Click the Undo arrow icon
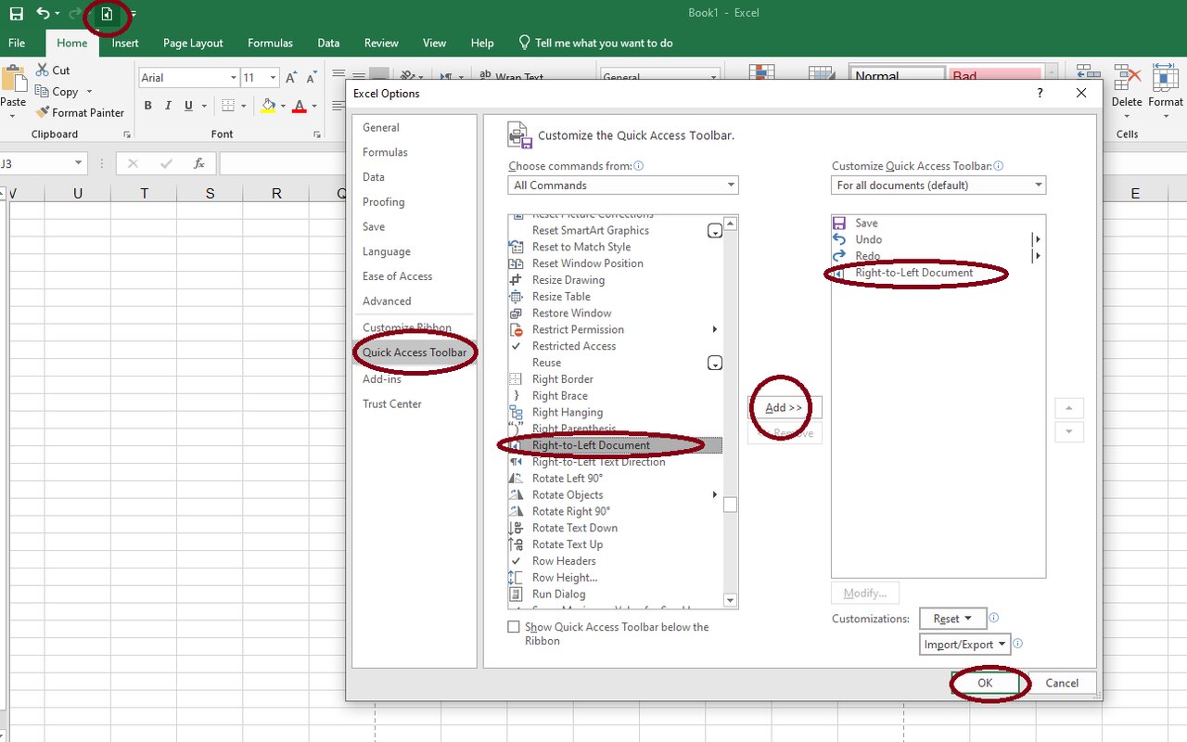Viewport: 1187px width, 742px height. pyautogui.click(x=43, y=14)
